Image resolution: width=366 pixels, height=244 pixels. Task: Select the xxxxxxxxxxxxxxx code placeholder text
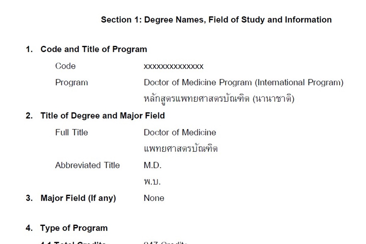click(x=174, y=66)
